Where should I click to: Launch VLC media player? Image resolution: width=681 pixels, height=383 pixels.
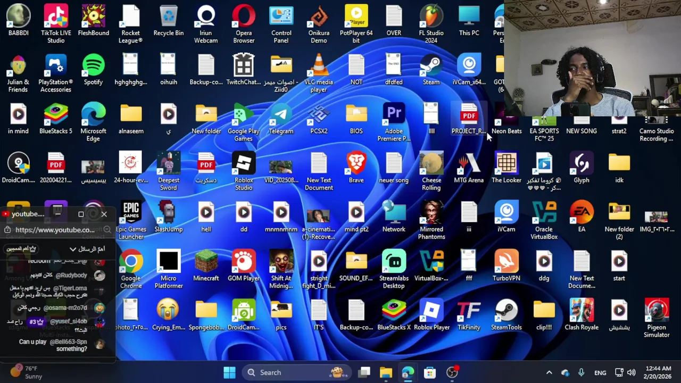[319, 73]
